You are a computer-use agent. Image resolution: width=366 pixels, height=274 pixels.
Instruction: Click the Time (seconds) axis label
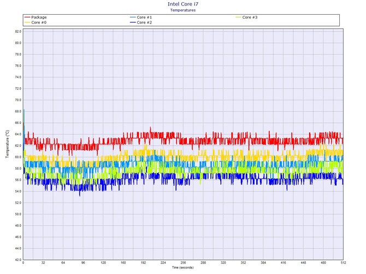pyautogui.click(x=183, y=267)
